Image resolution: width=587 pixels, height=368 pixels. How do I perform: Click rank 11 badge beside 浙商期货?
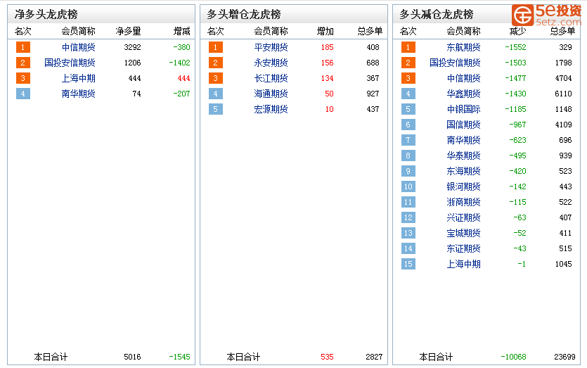tap(408, 202)
